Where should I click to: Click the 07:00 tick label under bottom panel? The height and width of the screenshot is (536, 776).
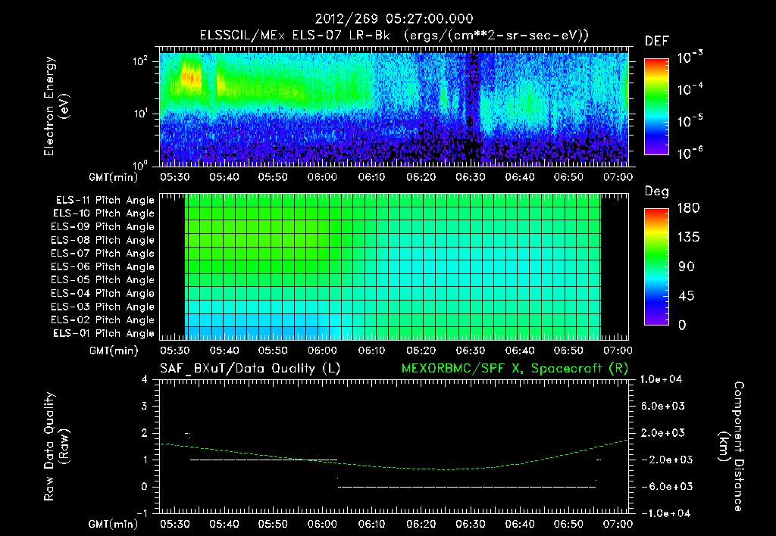pyautogui.click(x=618, y=524)
